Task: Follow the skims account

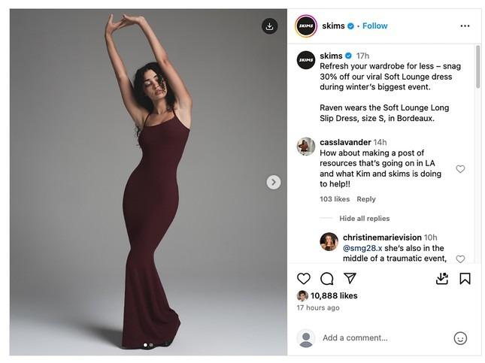Action: click(375, 26)
